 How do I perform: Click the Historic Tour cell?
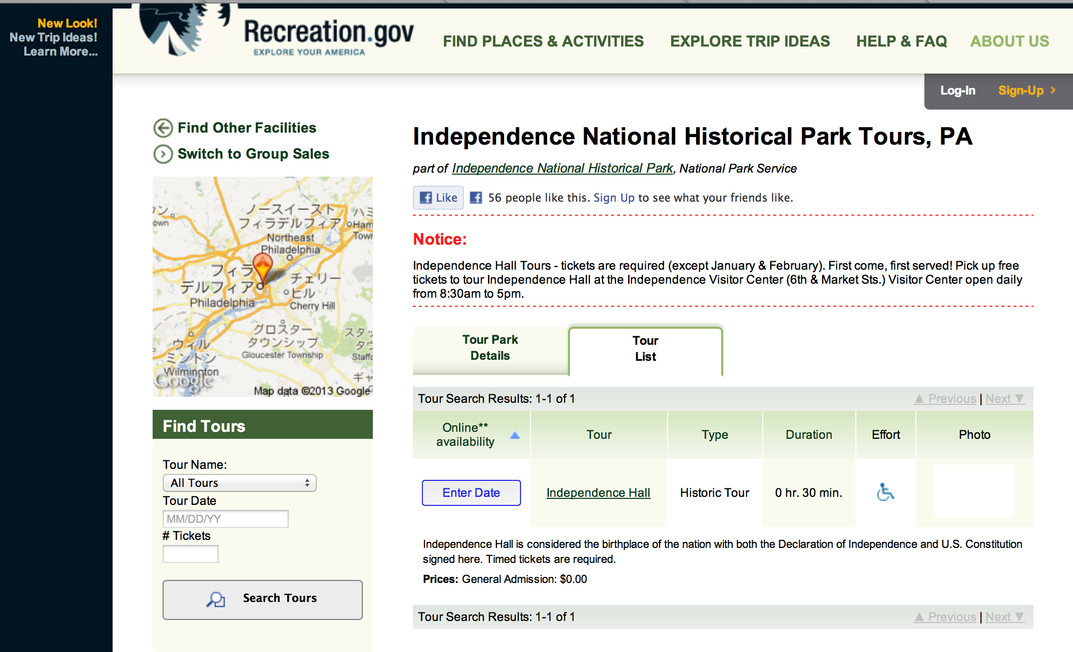(715, 493)
